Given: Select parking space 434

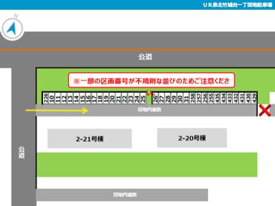Looking at the screenshot, I should [x=223, y=98].
